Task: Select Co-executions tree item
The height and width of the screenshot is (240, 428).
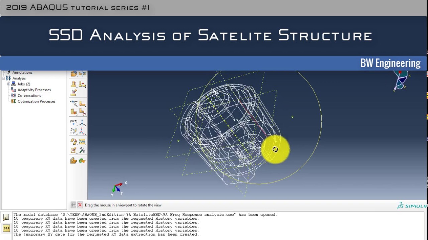Action: [29, 95]
